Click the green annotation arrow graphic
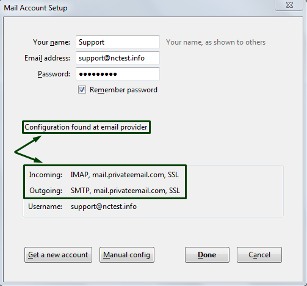The image size is (307, 286). point(29,149)
